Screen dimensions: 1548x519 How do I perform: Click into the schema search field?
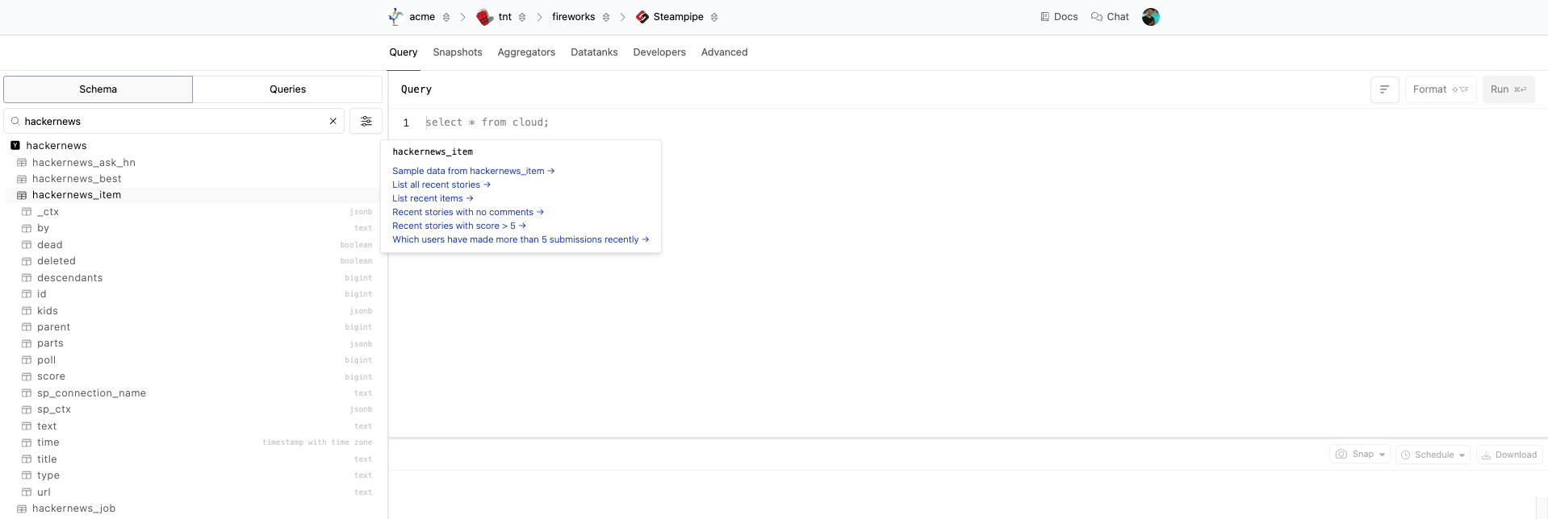pyautogui.click(x=169, y=121)
